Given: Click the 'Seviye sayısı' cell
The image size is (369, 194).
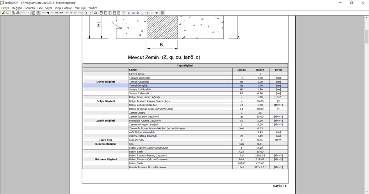Looking at the screenshot, I should (x=180, y=74).
